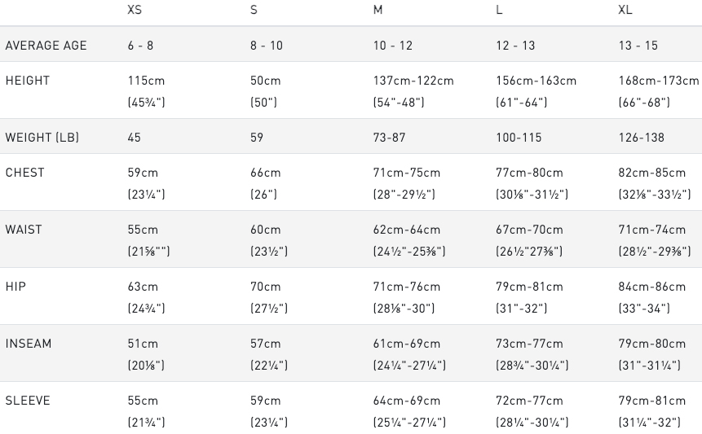Click the AVERAGE AGE row label

point(46,46)
